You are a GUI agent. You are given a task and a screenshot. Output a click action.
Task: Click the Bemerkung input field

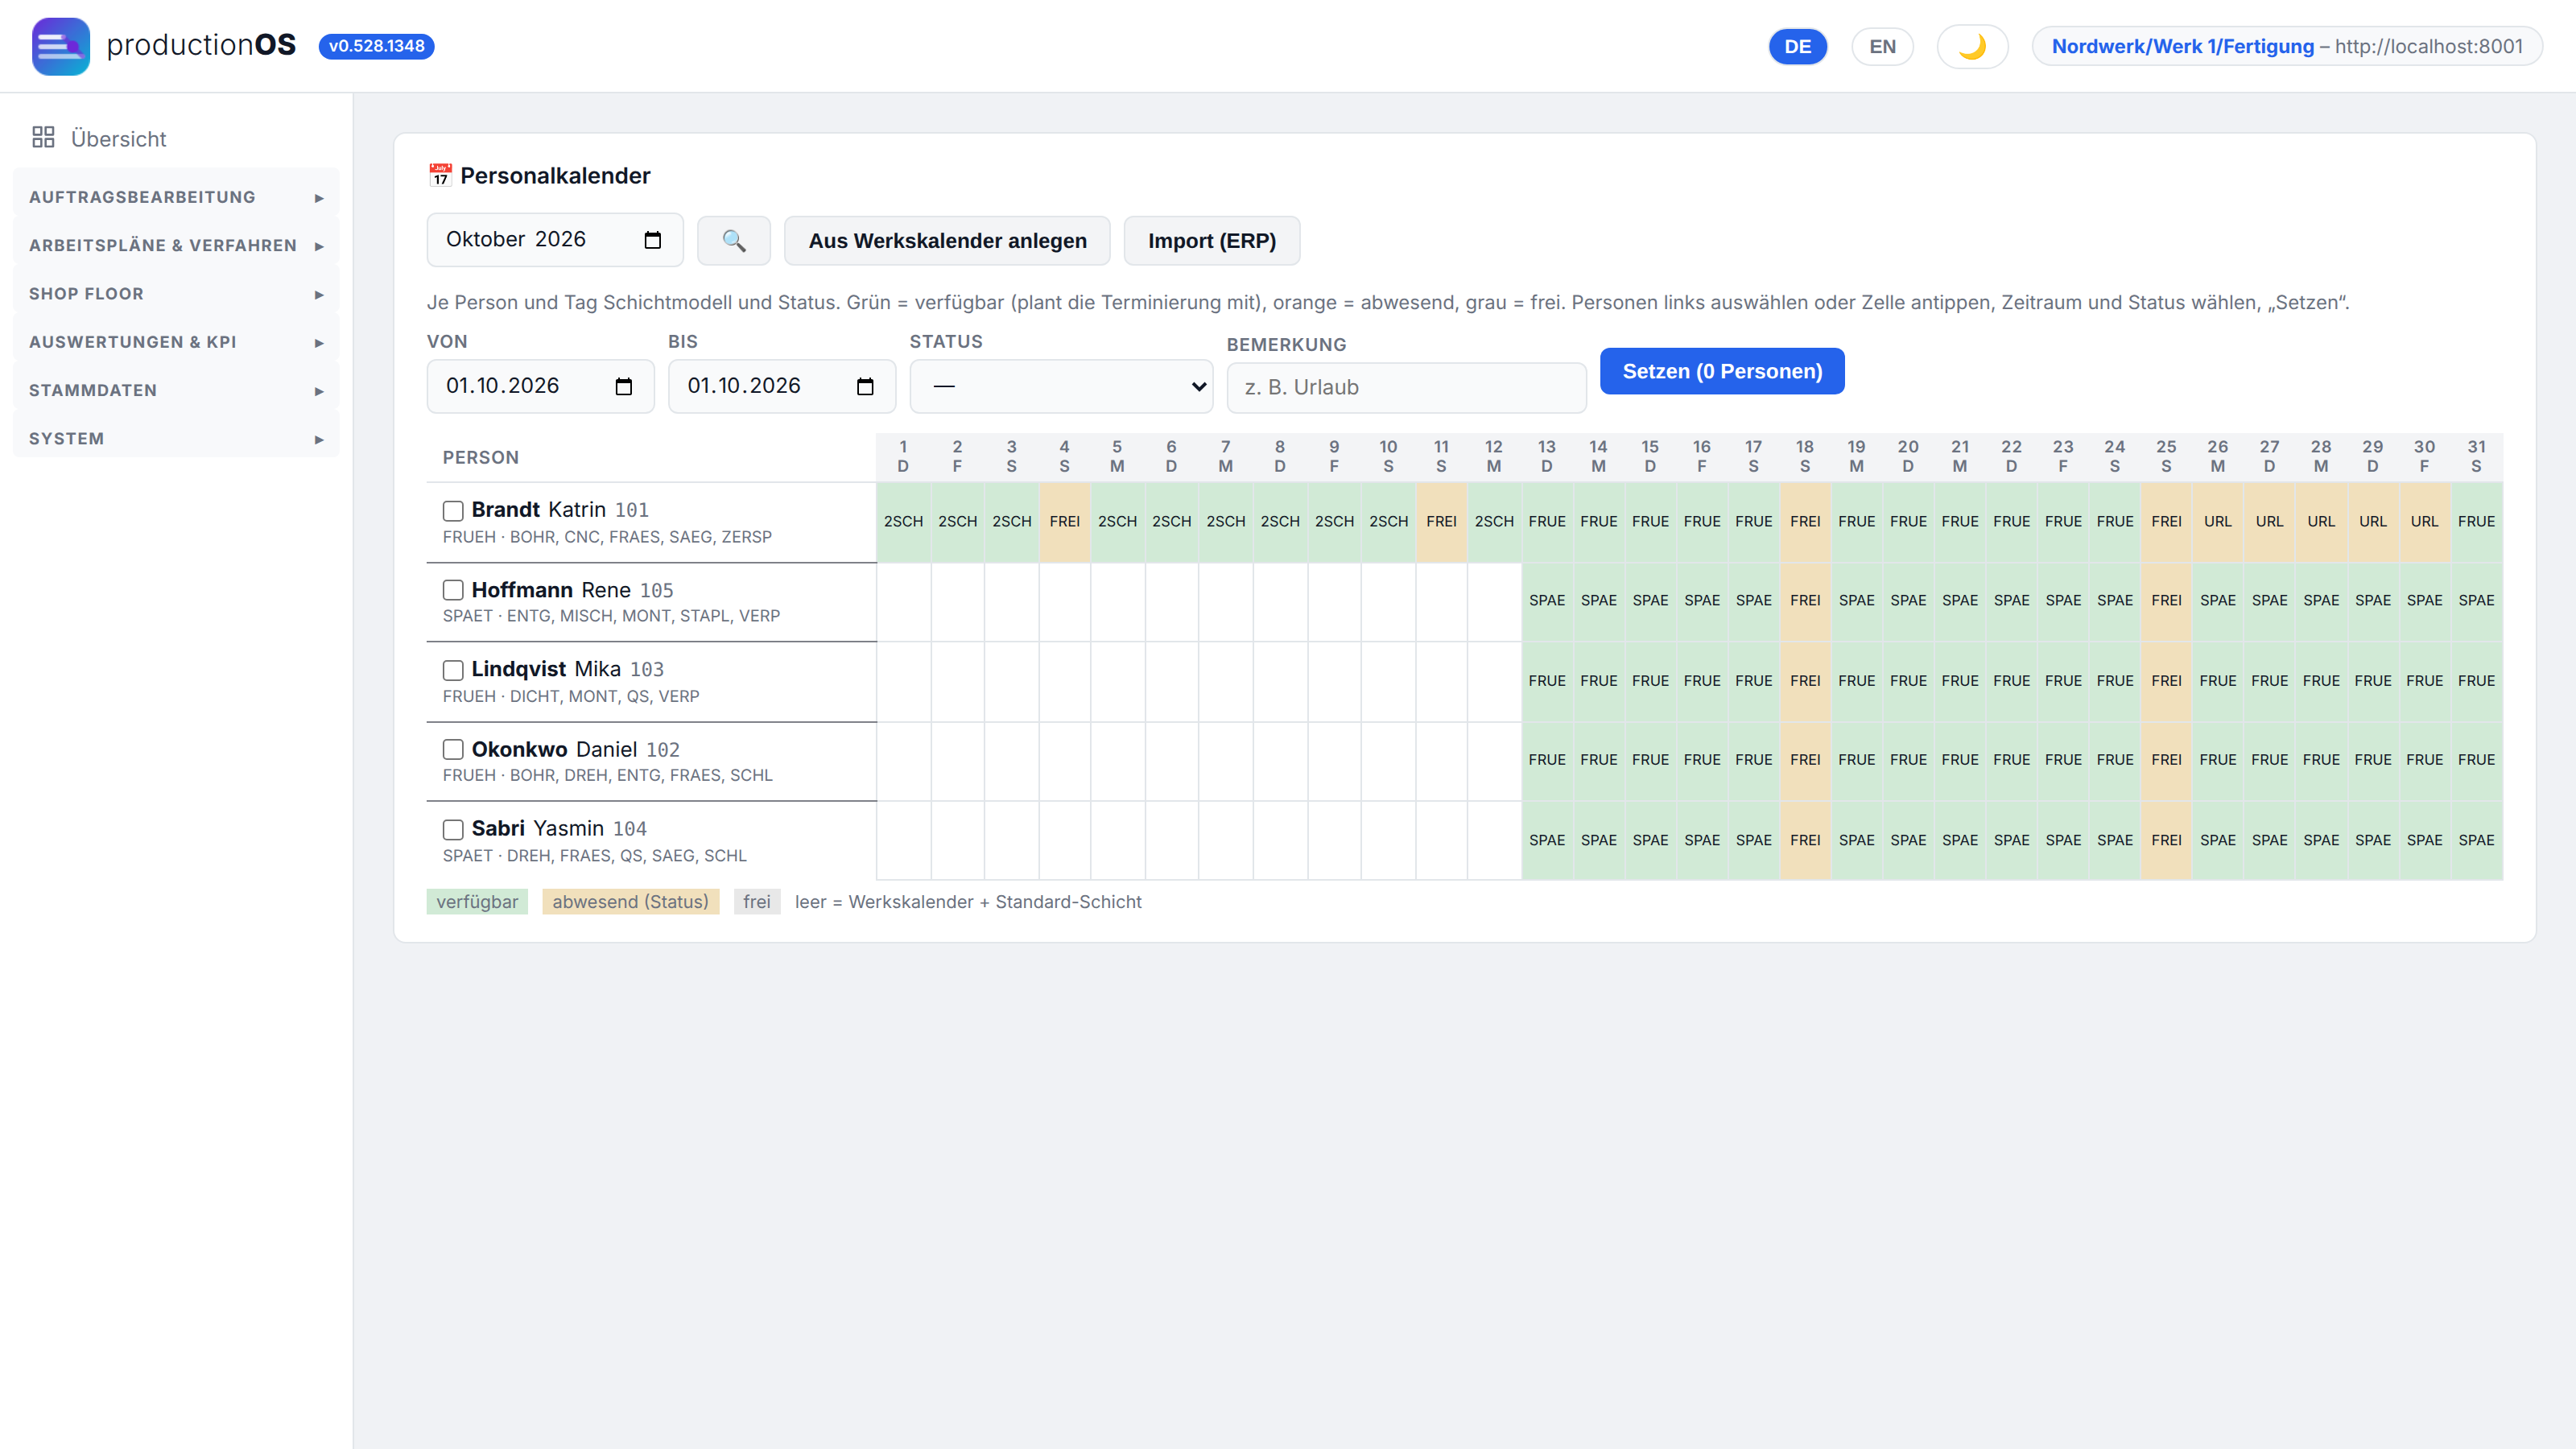click(1406, 387)
